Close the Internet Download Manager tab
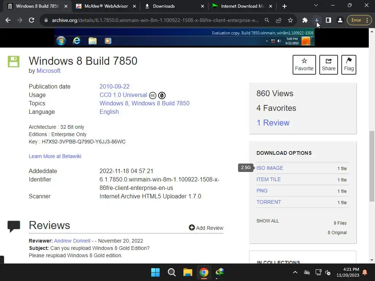375x281 pixels. tap(271, 6)
